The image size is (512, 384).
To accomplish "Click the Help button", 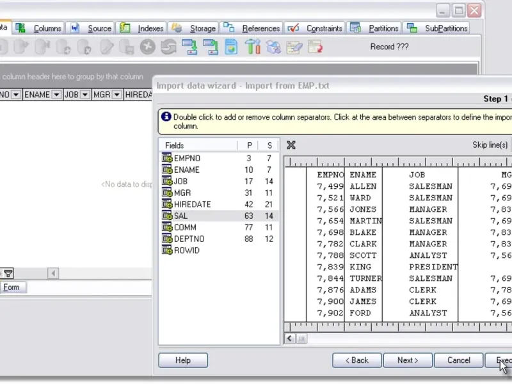I will (183, 360).
